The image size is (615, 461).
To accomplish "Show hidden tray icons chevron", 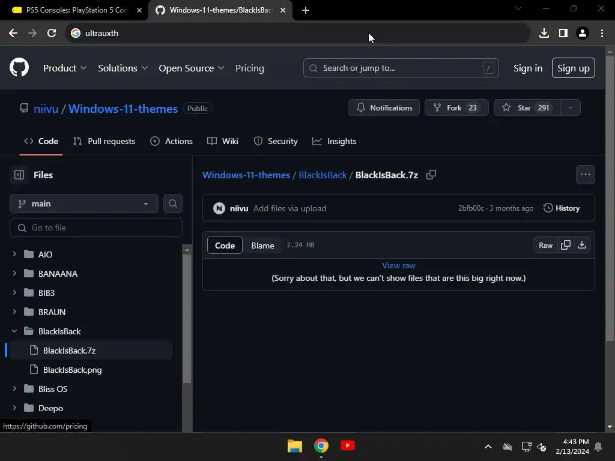I will pos(488,447).
